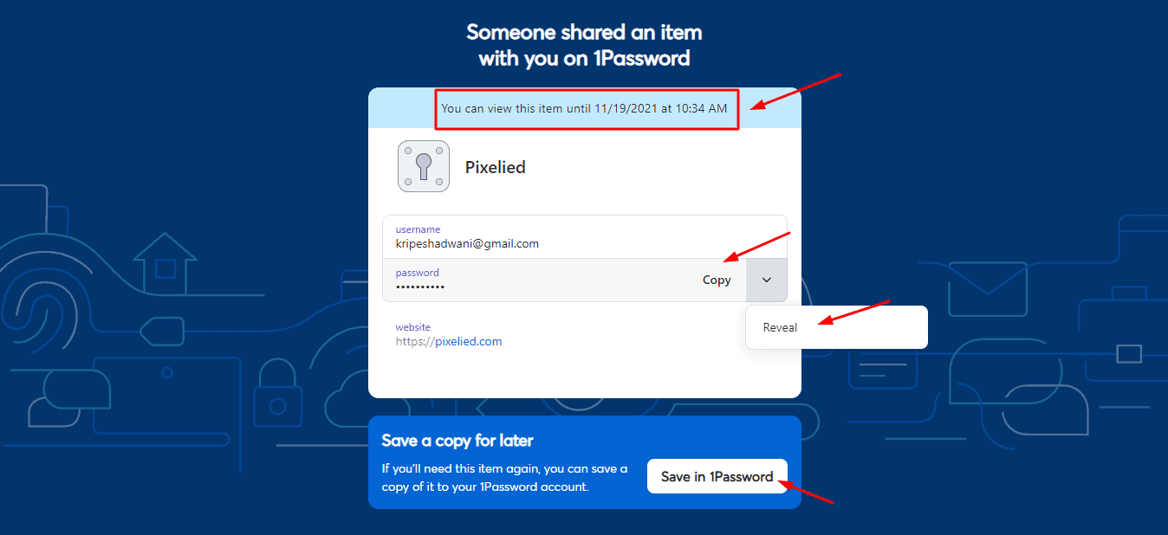Viewport: 1168px width, 535px height.
Task: Click the Pixelied item title
Action: 496,167
